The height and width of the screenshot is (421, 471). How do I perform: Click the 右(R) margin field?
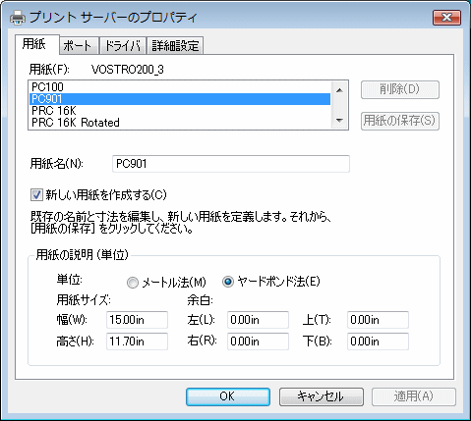(x=258, y=342)
